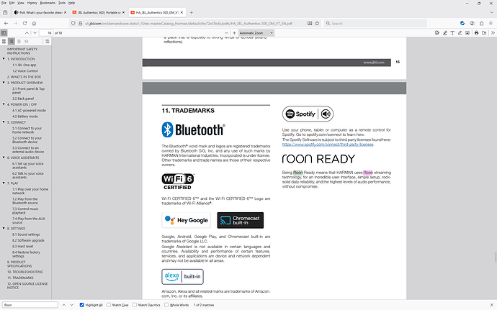The image size is (497, 310).
Task: Print the PDF document
Action: (476, 32)
